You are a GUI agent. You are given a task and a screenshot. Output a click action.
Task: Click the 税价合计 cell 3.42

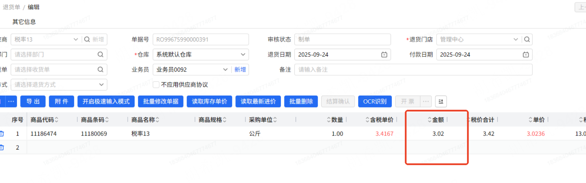click(x=488, y=134)
